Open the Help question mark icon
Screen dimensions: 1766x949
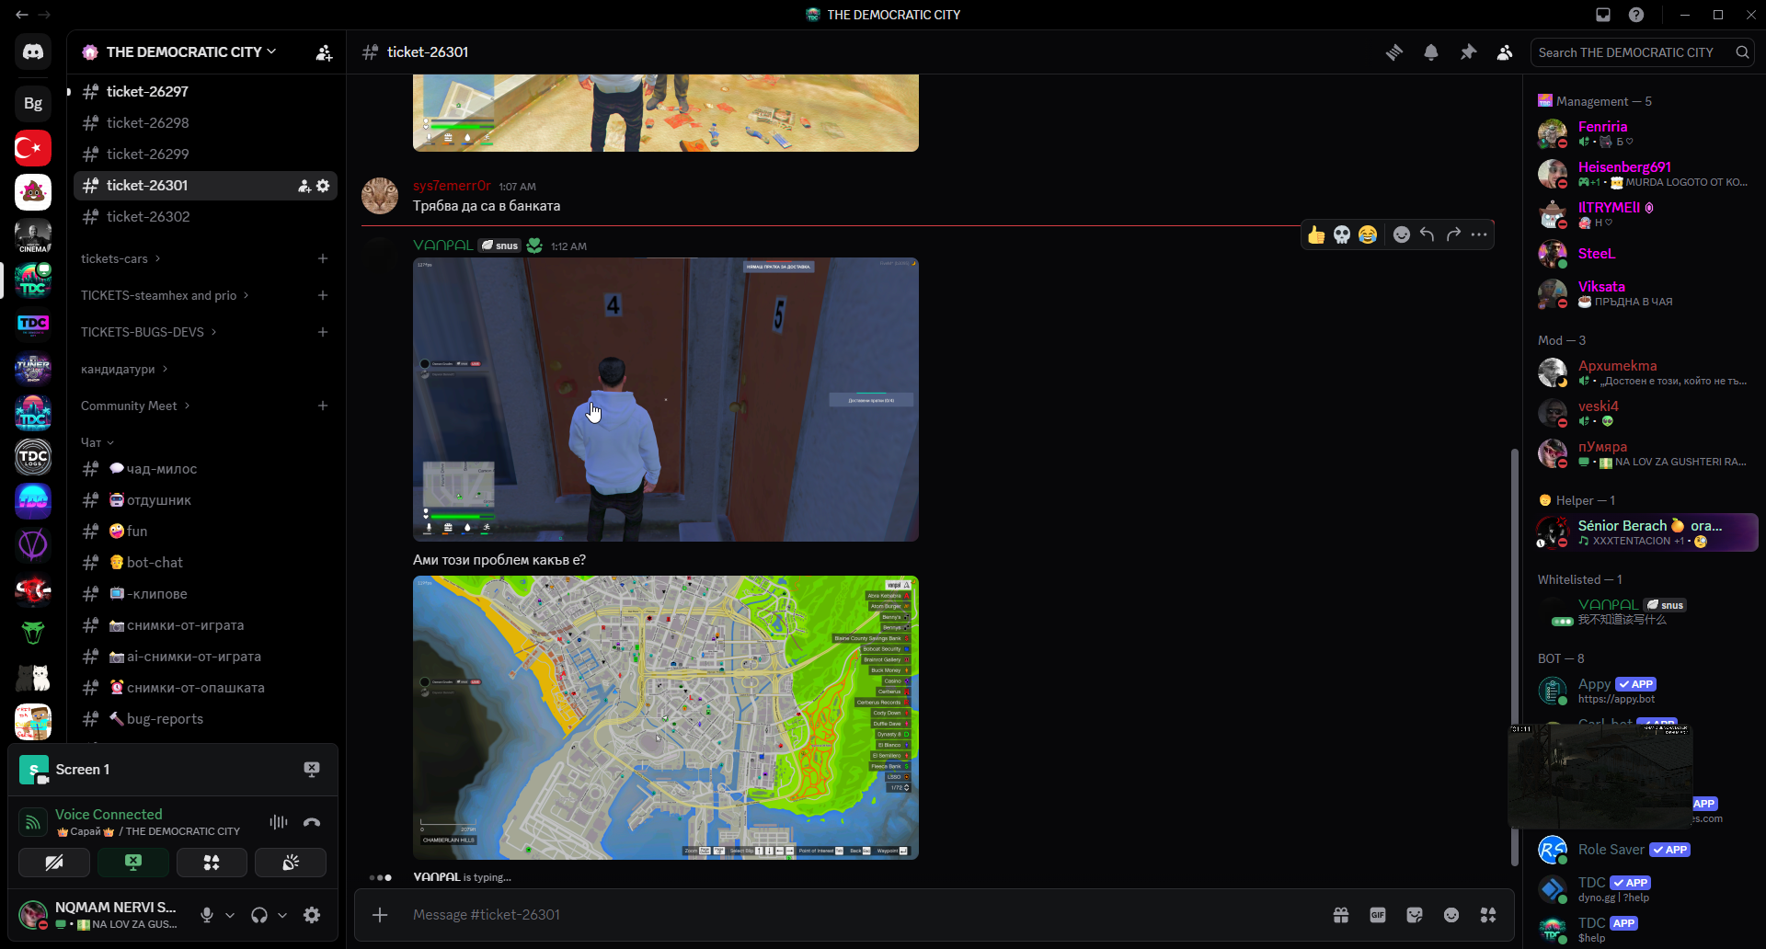coord(1636,15)
